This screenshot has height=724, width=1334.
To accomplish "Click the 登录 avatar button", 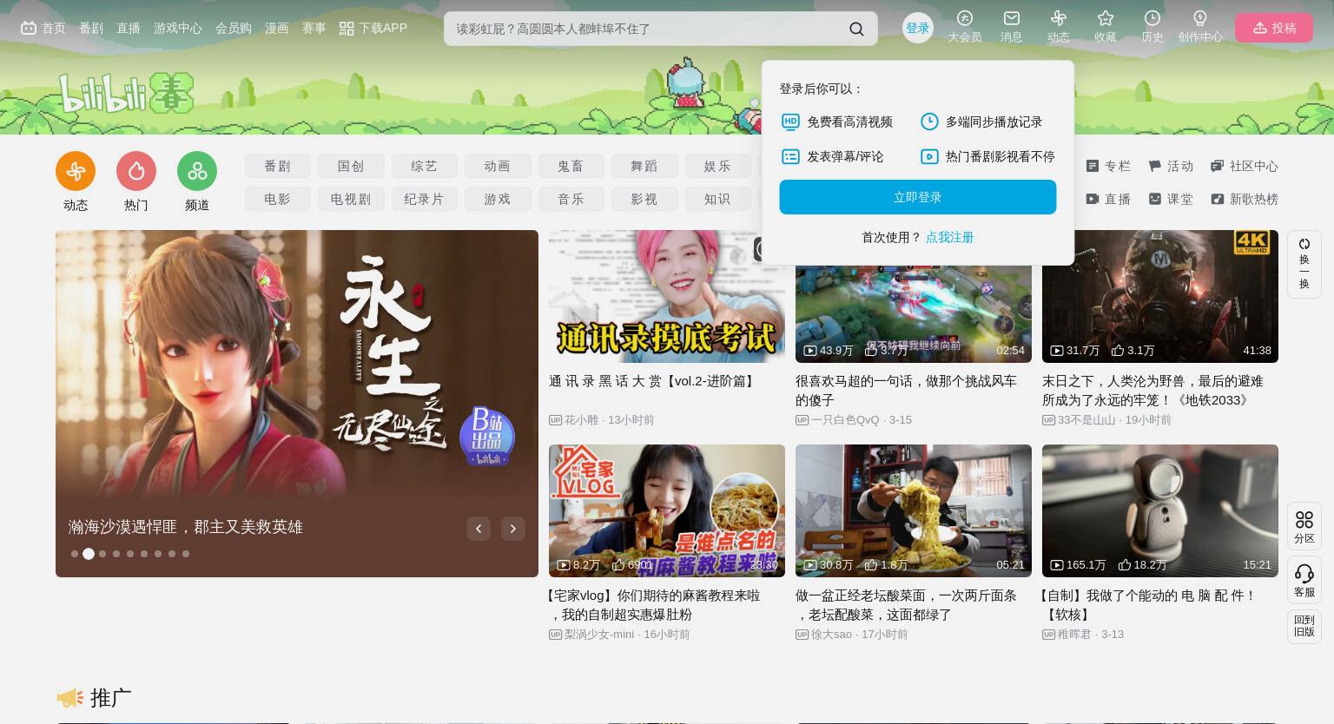I will tap(918, 28).
